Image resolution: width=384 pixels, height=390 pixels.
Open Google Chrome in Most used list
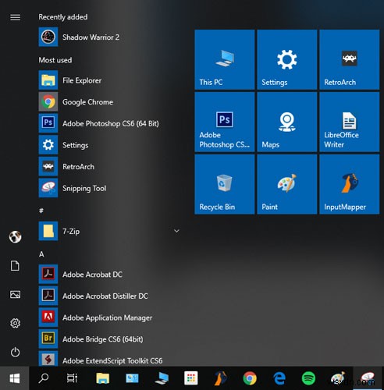[109, 102]
